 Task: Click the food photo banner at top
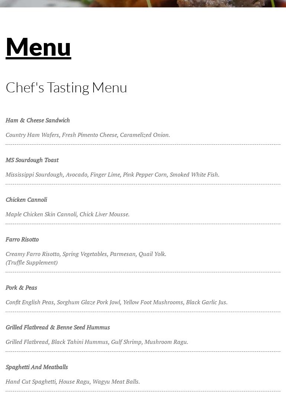point(143,3)
